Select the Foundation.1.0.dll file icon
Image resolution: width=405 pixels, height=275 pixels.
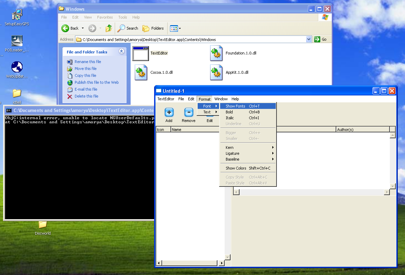[x=216, y=53]
